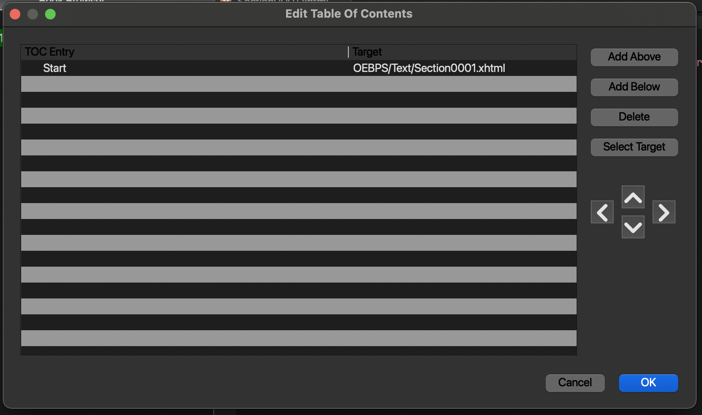The width and height of the screenshot is (702, 415).
Task: Click the left arrow to decrease entry indent
Action: click(x=602, y=212)
